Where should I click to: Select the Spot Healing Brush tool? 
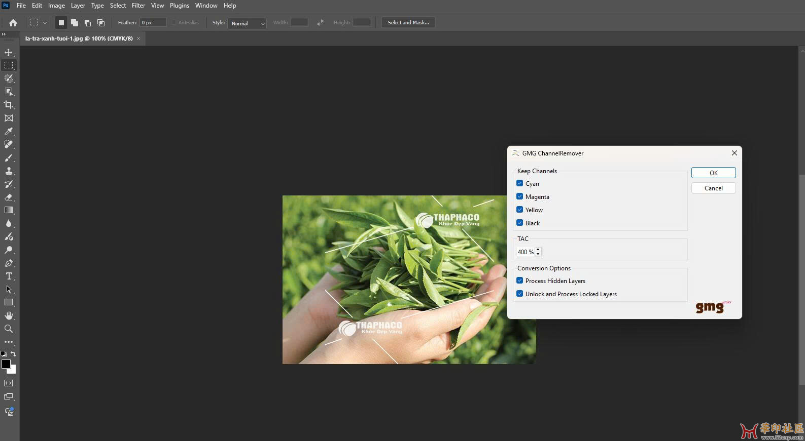tap(9, 144)
